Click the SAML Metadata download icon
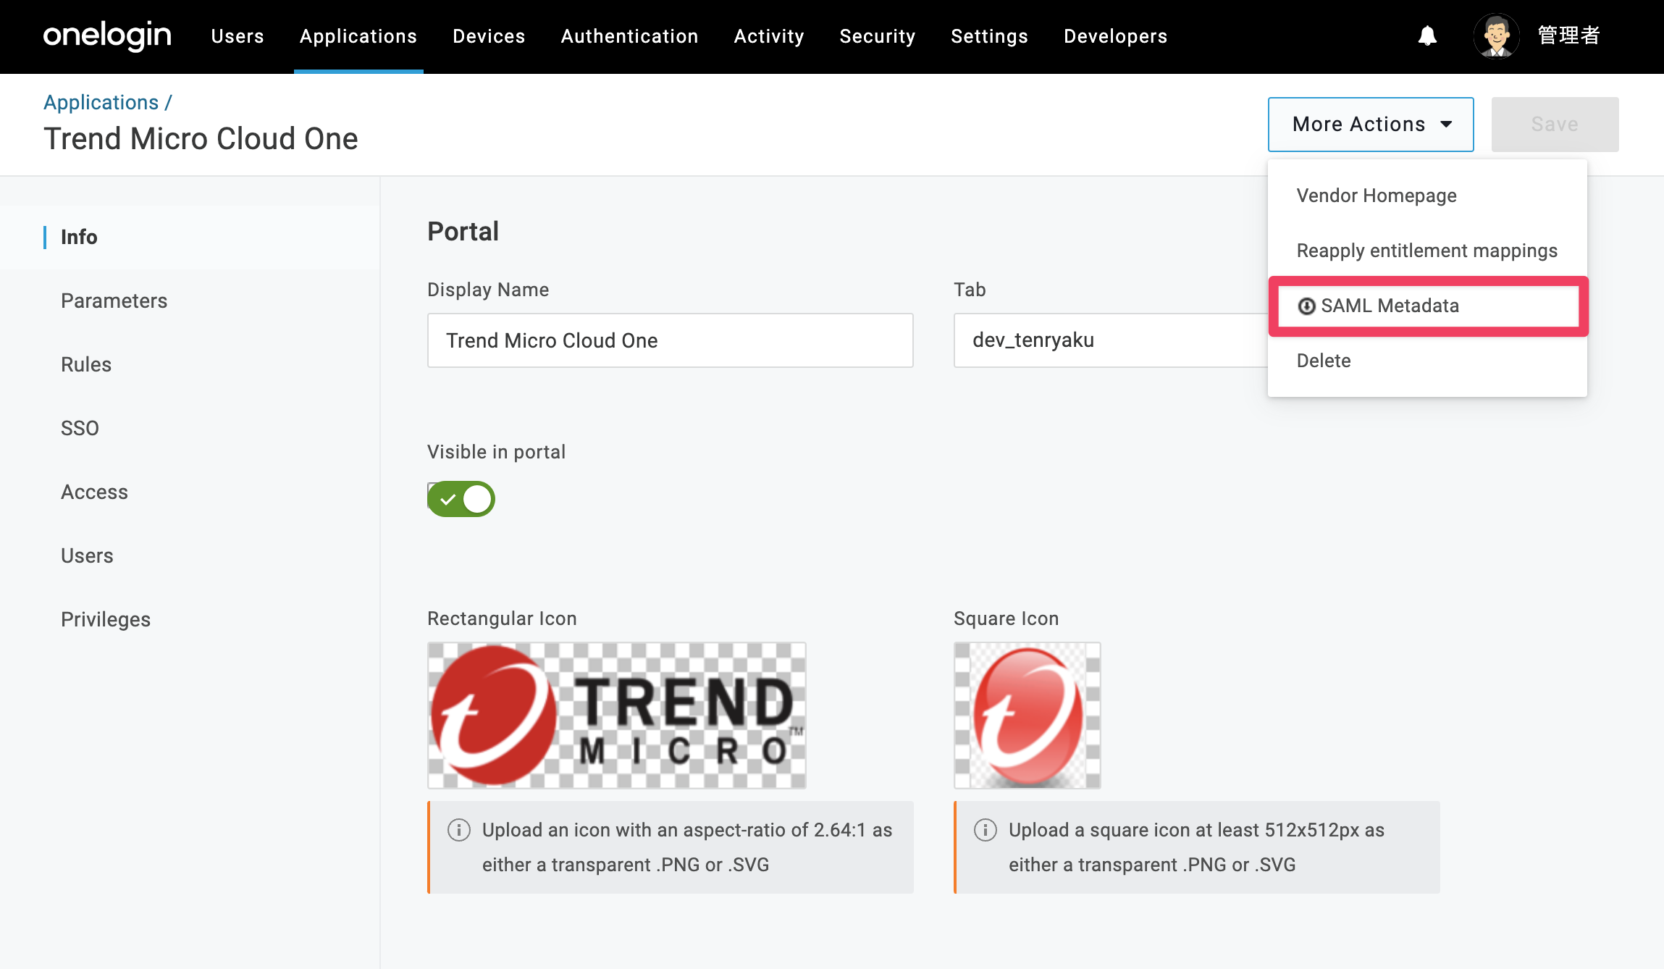This screenshot has height=969, width=1664. pyautogui.click(x=1306, y=306)
